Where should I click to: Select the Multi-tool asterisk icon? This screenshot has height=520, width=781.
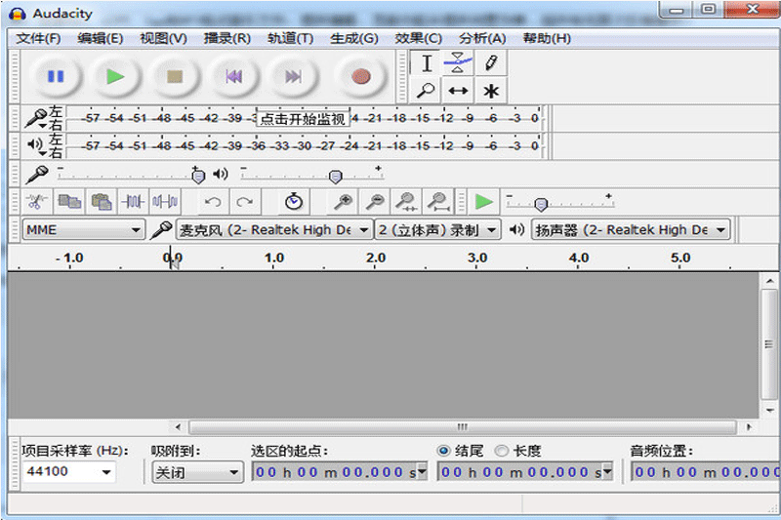pyautogui.click(x=491, y=91)
